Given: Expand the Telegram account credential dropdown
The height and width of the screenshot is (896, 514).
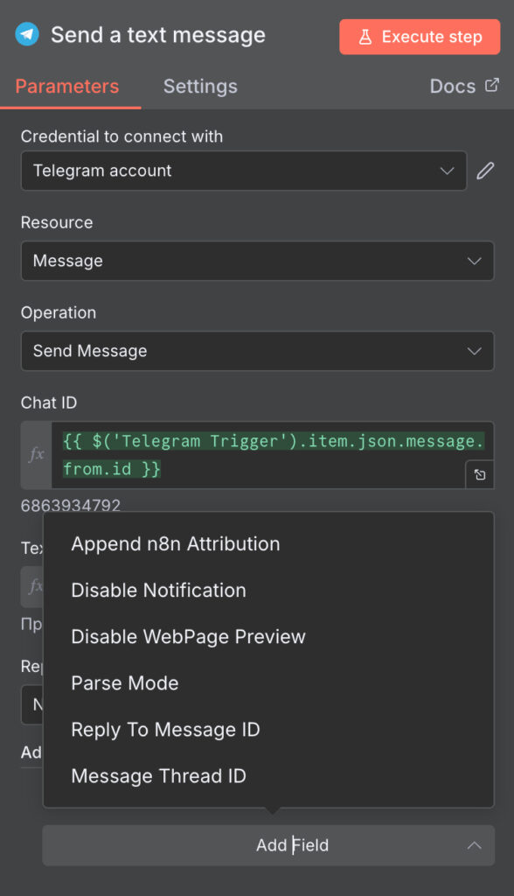Looking at the screenshot, I should pos(244,171).
